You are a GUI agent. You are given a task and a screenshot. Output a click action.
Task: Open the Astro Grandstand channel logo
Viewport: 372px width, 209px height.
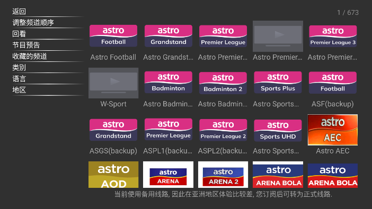(x=169, y=36)
